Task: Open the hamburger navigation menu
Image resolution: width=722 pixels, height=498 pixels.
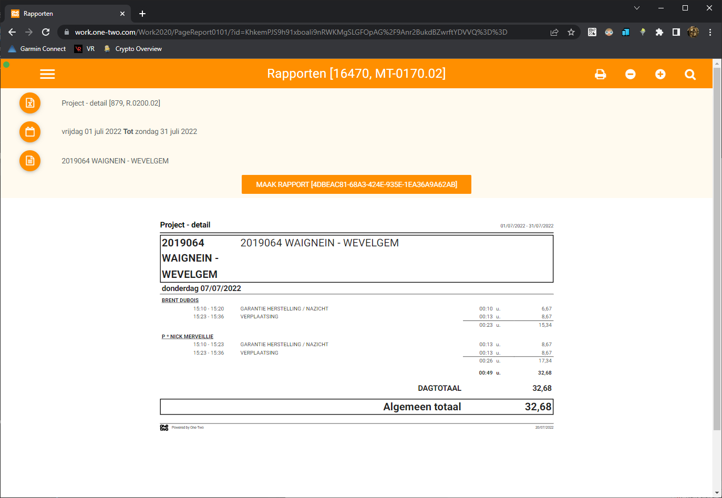Action: point(47,74)
